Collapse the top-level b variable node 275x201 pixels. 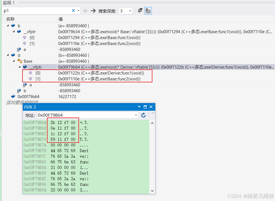(8, 26)
